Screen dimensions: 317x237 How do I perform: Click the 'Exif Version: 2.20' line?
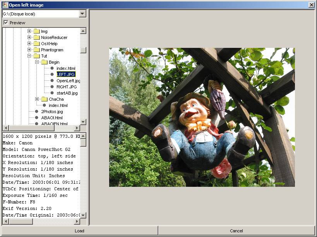[27, 208]
